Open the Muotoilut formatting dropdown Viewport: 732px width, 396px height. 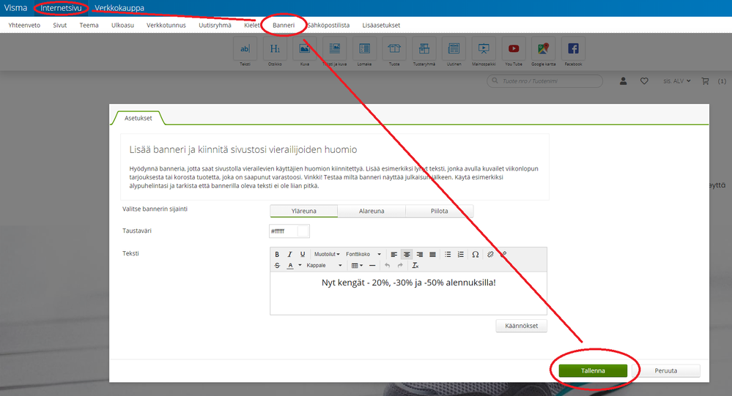[327, 254]
